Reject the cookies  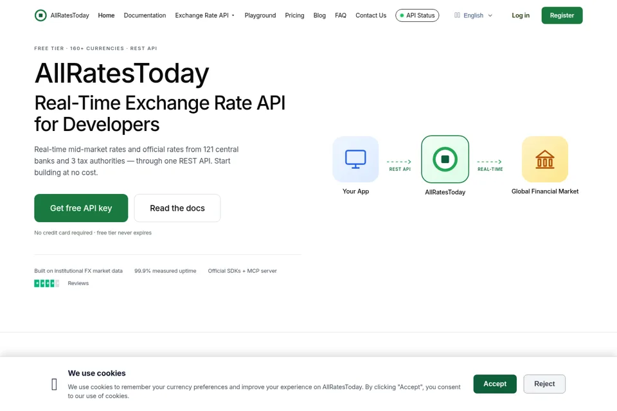(544, 384)
